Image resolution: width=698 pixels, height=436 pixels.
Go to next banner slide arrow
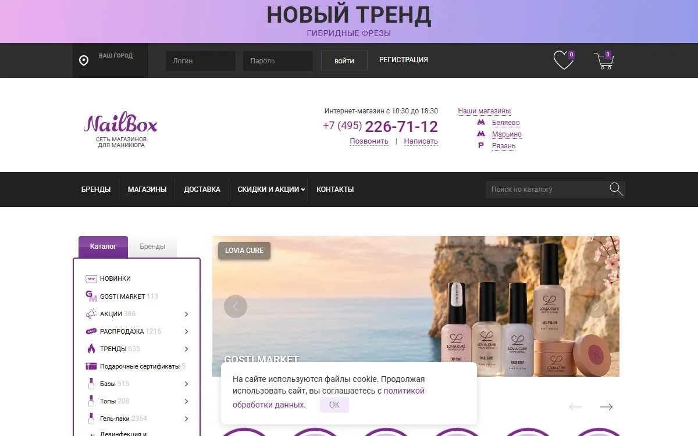pos(596,306)
